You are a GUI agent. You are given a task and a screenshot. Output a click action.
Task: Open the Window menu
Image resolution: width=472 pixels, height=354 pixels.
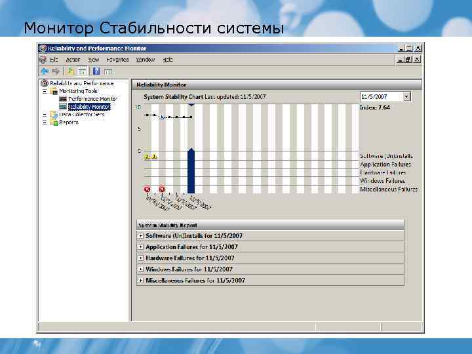146,60
